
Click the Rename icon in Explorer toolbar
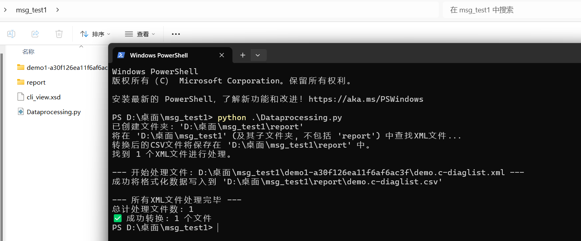tap(11, 34)
